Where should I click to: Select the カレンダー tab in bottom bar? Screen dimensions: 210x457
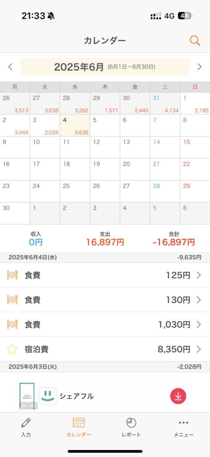click(x=78, y=427)
